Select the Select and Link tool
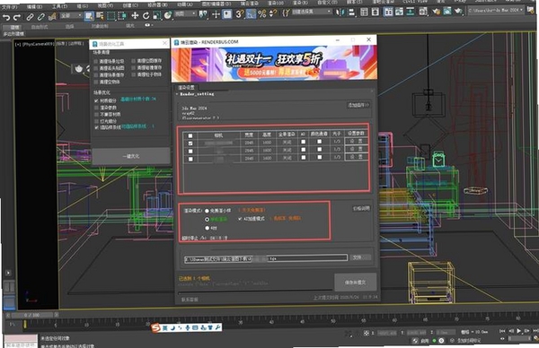This screenshot has height=348, width=539. [x=31, y=16]
